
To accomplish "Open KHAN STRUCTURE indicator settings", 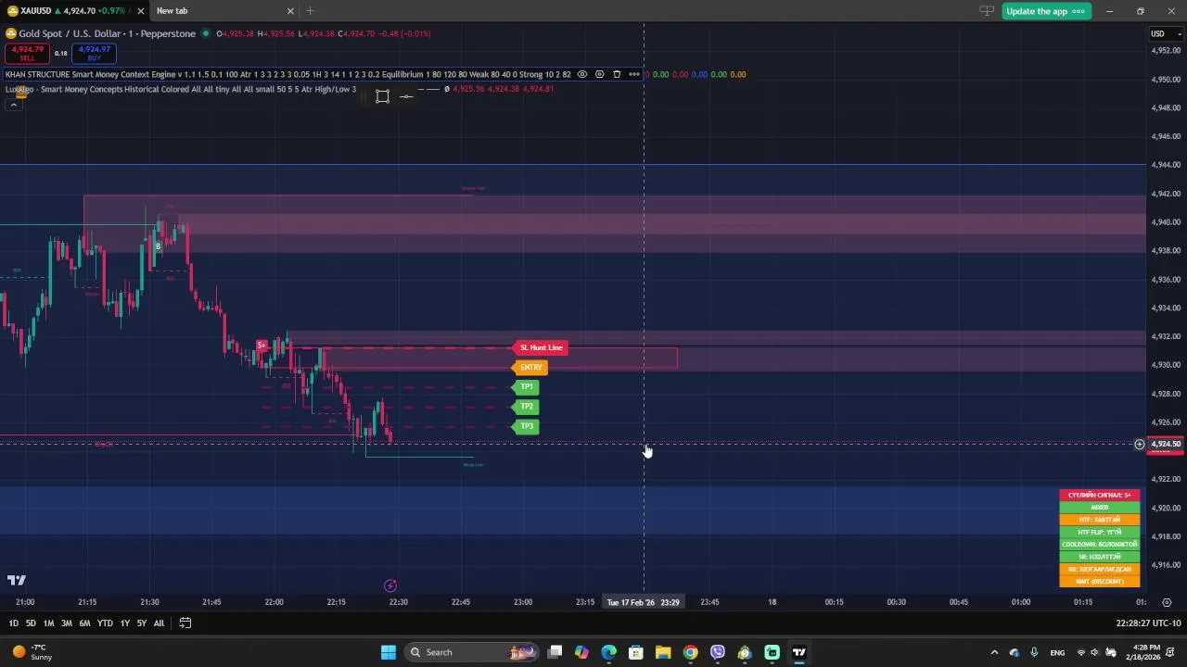I will coord(599,74).
